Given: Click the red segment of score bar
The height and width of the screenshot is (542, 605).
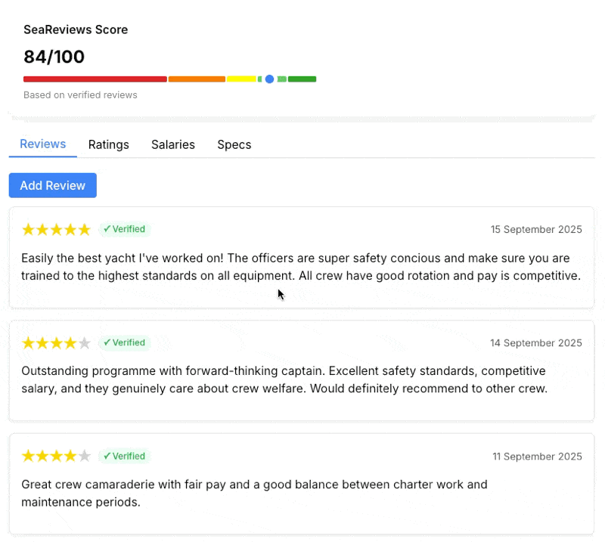Looking at the screenshot, I should coord(95,79).
